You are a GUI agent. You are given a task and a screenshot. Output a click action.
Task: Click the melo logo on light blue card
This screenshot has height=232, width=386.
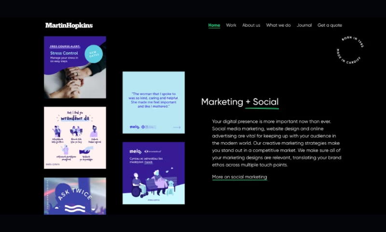coord(135,127)
